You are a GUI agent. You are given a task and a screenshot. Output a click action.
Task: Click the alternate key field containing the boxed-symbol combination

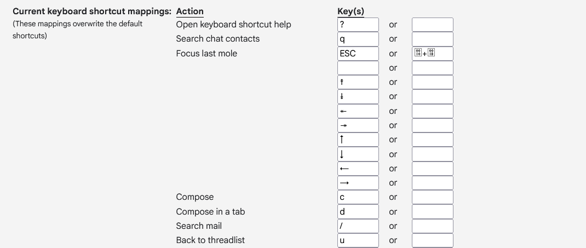coord(432,54)
